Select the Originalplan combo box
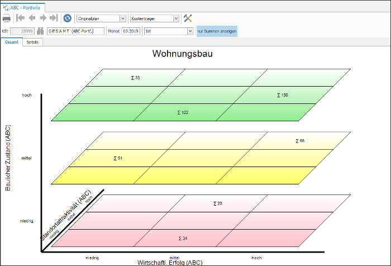391x266 pixels. [x=101, y=18]
